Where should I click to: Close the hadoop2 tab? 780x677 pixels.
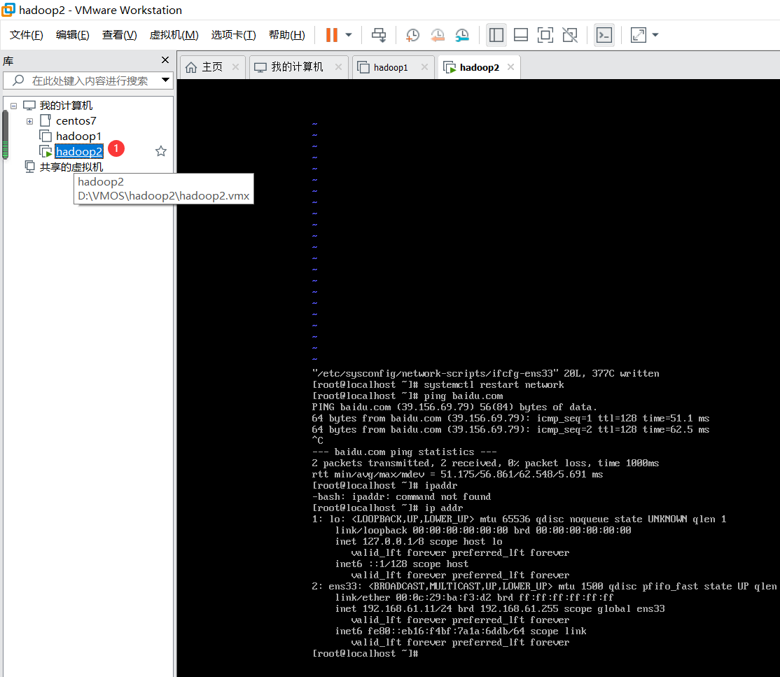(x=510, y=67)
